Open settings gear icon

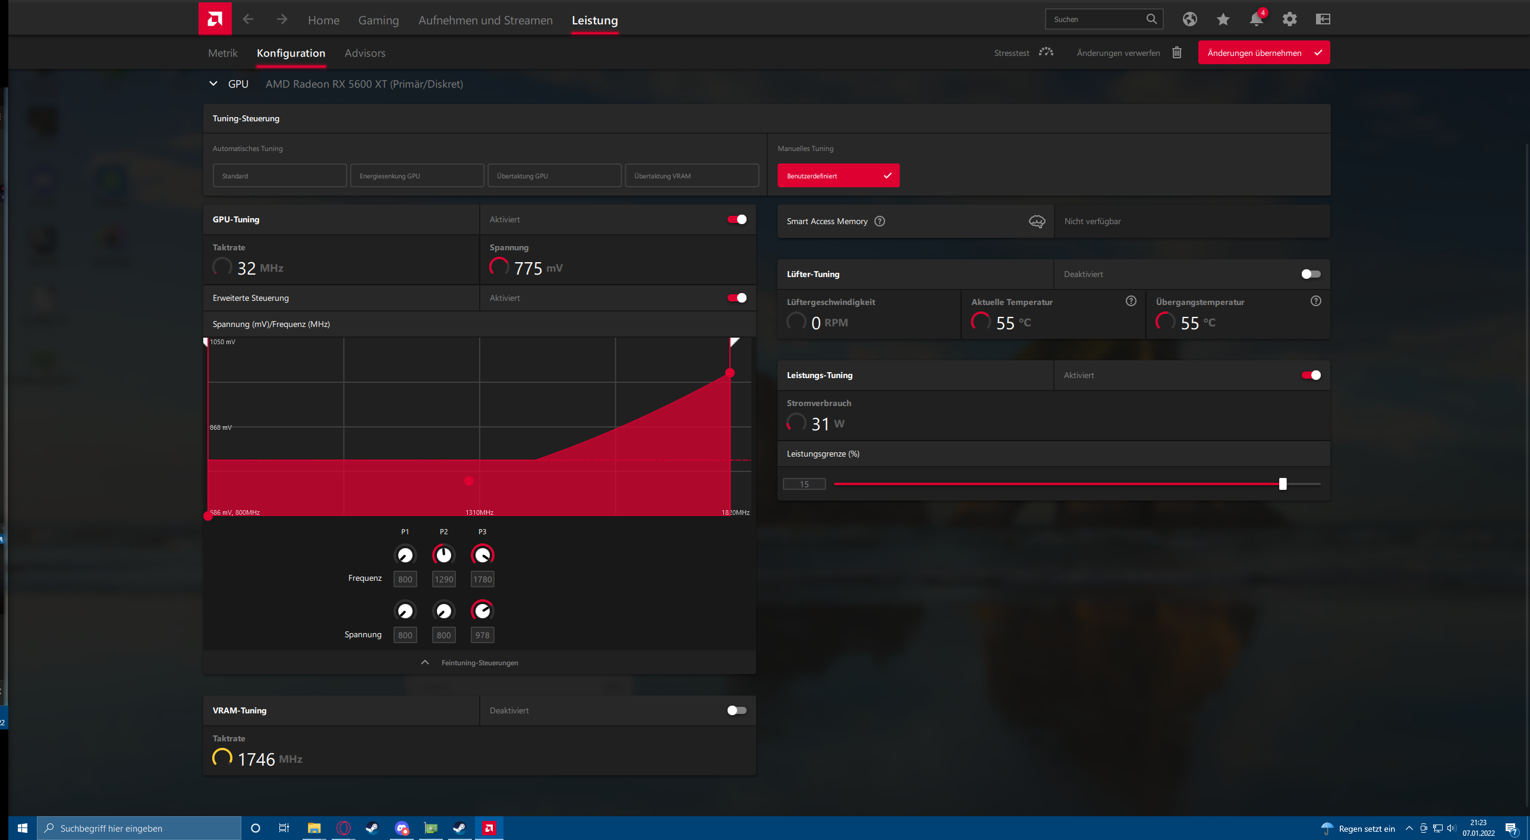click(x=1289, y=19)
